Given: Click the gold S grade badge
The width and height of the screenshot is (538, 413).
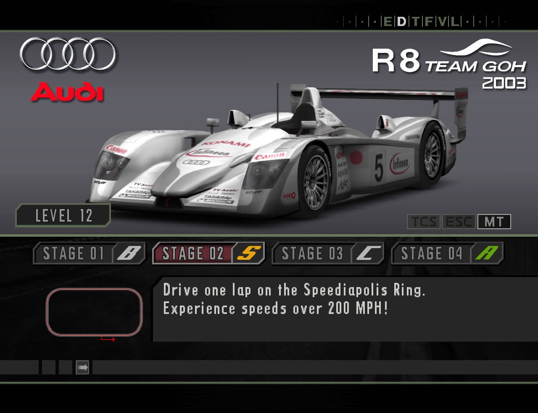Looking at the screenshot, I should (248, 253).
